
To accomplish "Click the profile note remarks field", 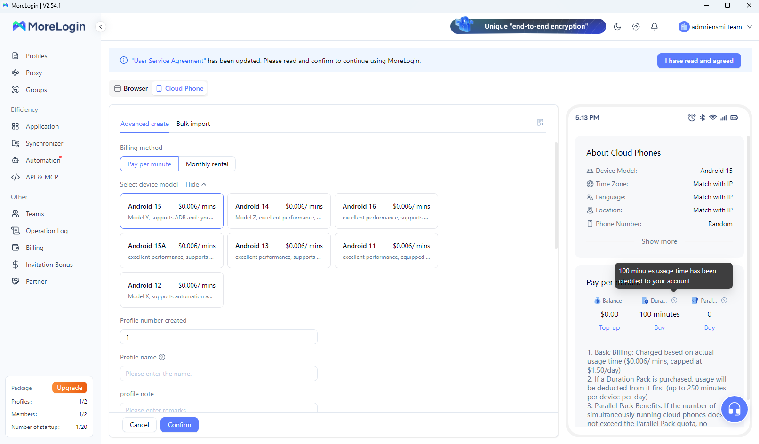I will click(x=219, y=408).
